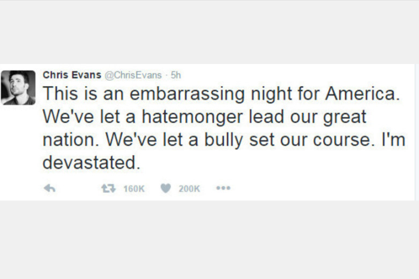The width and height of the screenshot is (419, 279).
Task: Open Chris Evans' profile picture
Action: pyautogui.click(x=18, y=87)
